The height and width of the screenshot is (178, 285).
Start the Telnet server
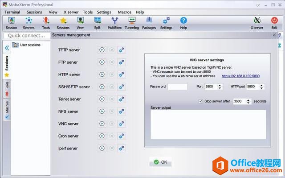point(102,99)
